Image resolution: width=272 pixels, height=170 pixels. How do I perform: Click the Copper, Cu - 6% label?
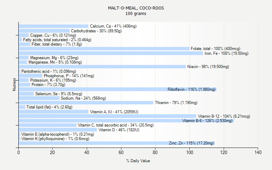(x=53, y=35)
